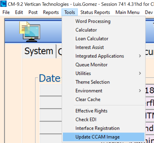
Task: Open the File menu
Action: [x=6, y=12]
